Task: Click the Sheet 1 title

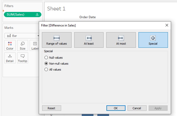Action: [56, 9]
